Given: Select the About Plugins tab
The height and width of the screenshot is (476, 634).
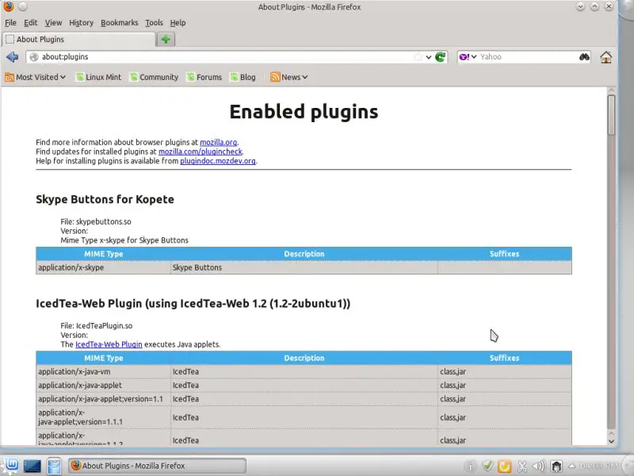Looking at the screenshot, I should point(78,39).
